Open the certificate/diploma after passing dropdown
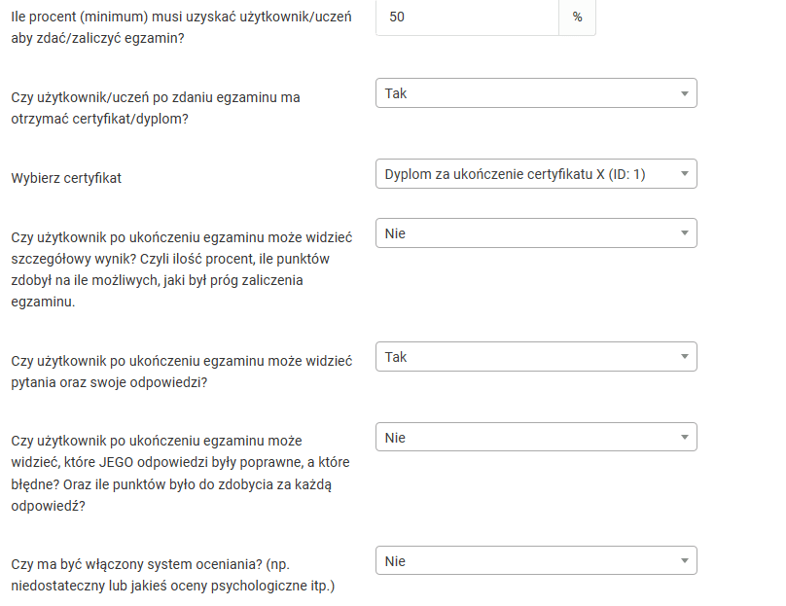The width and height of the screenshot is (786, 606). (x=525, y=93)
